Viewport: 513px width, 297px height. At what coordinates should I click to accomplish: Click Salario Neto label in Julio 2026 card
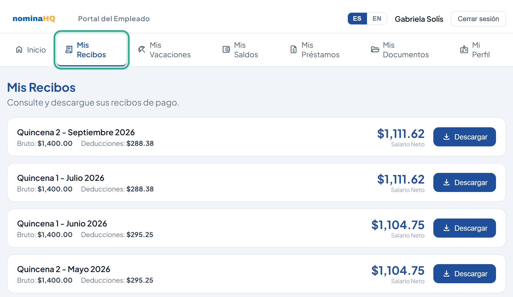(408, 190)
